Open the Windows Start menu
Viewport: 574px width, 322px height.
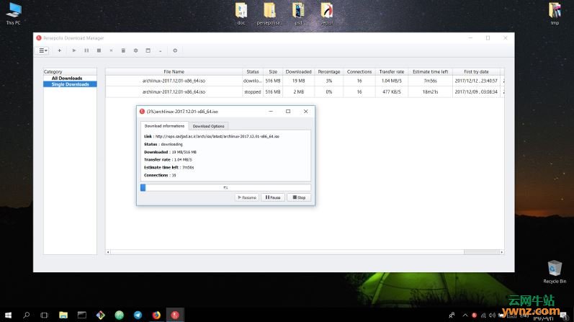click(8, 315)
